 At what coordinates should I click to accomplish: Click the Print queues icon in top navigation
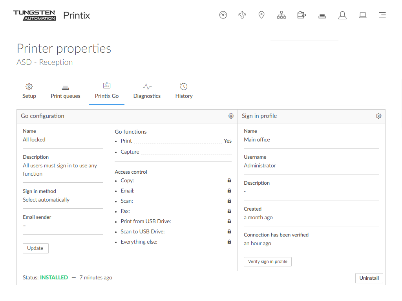[322, 16]
